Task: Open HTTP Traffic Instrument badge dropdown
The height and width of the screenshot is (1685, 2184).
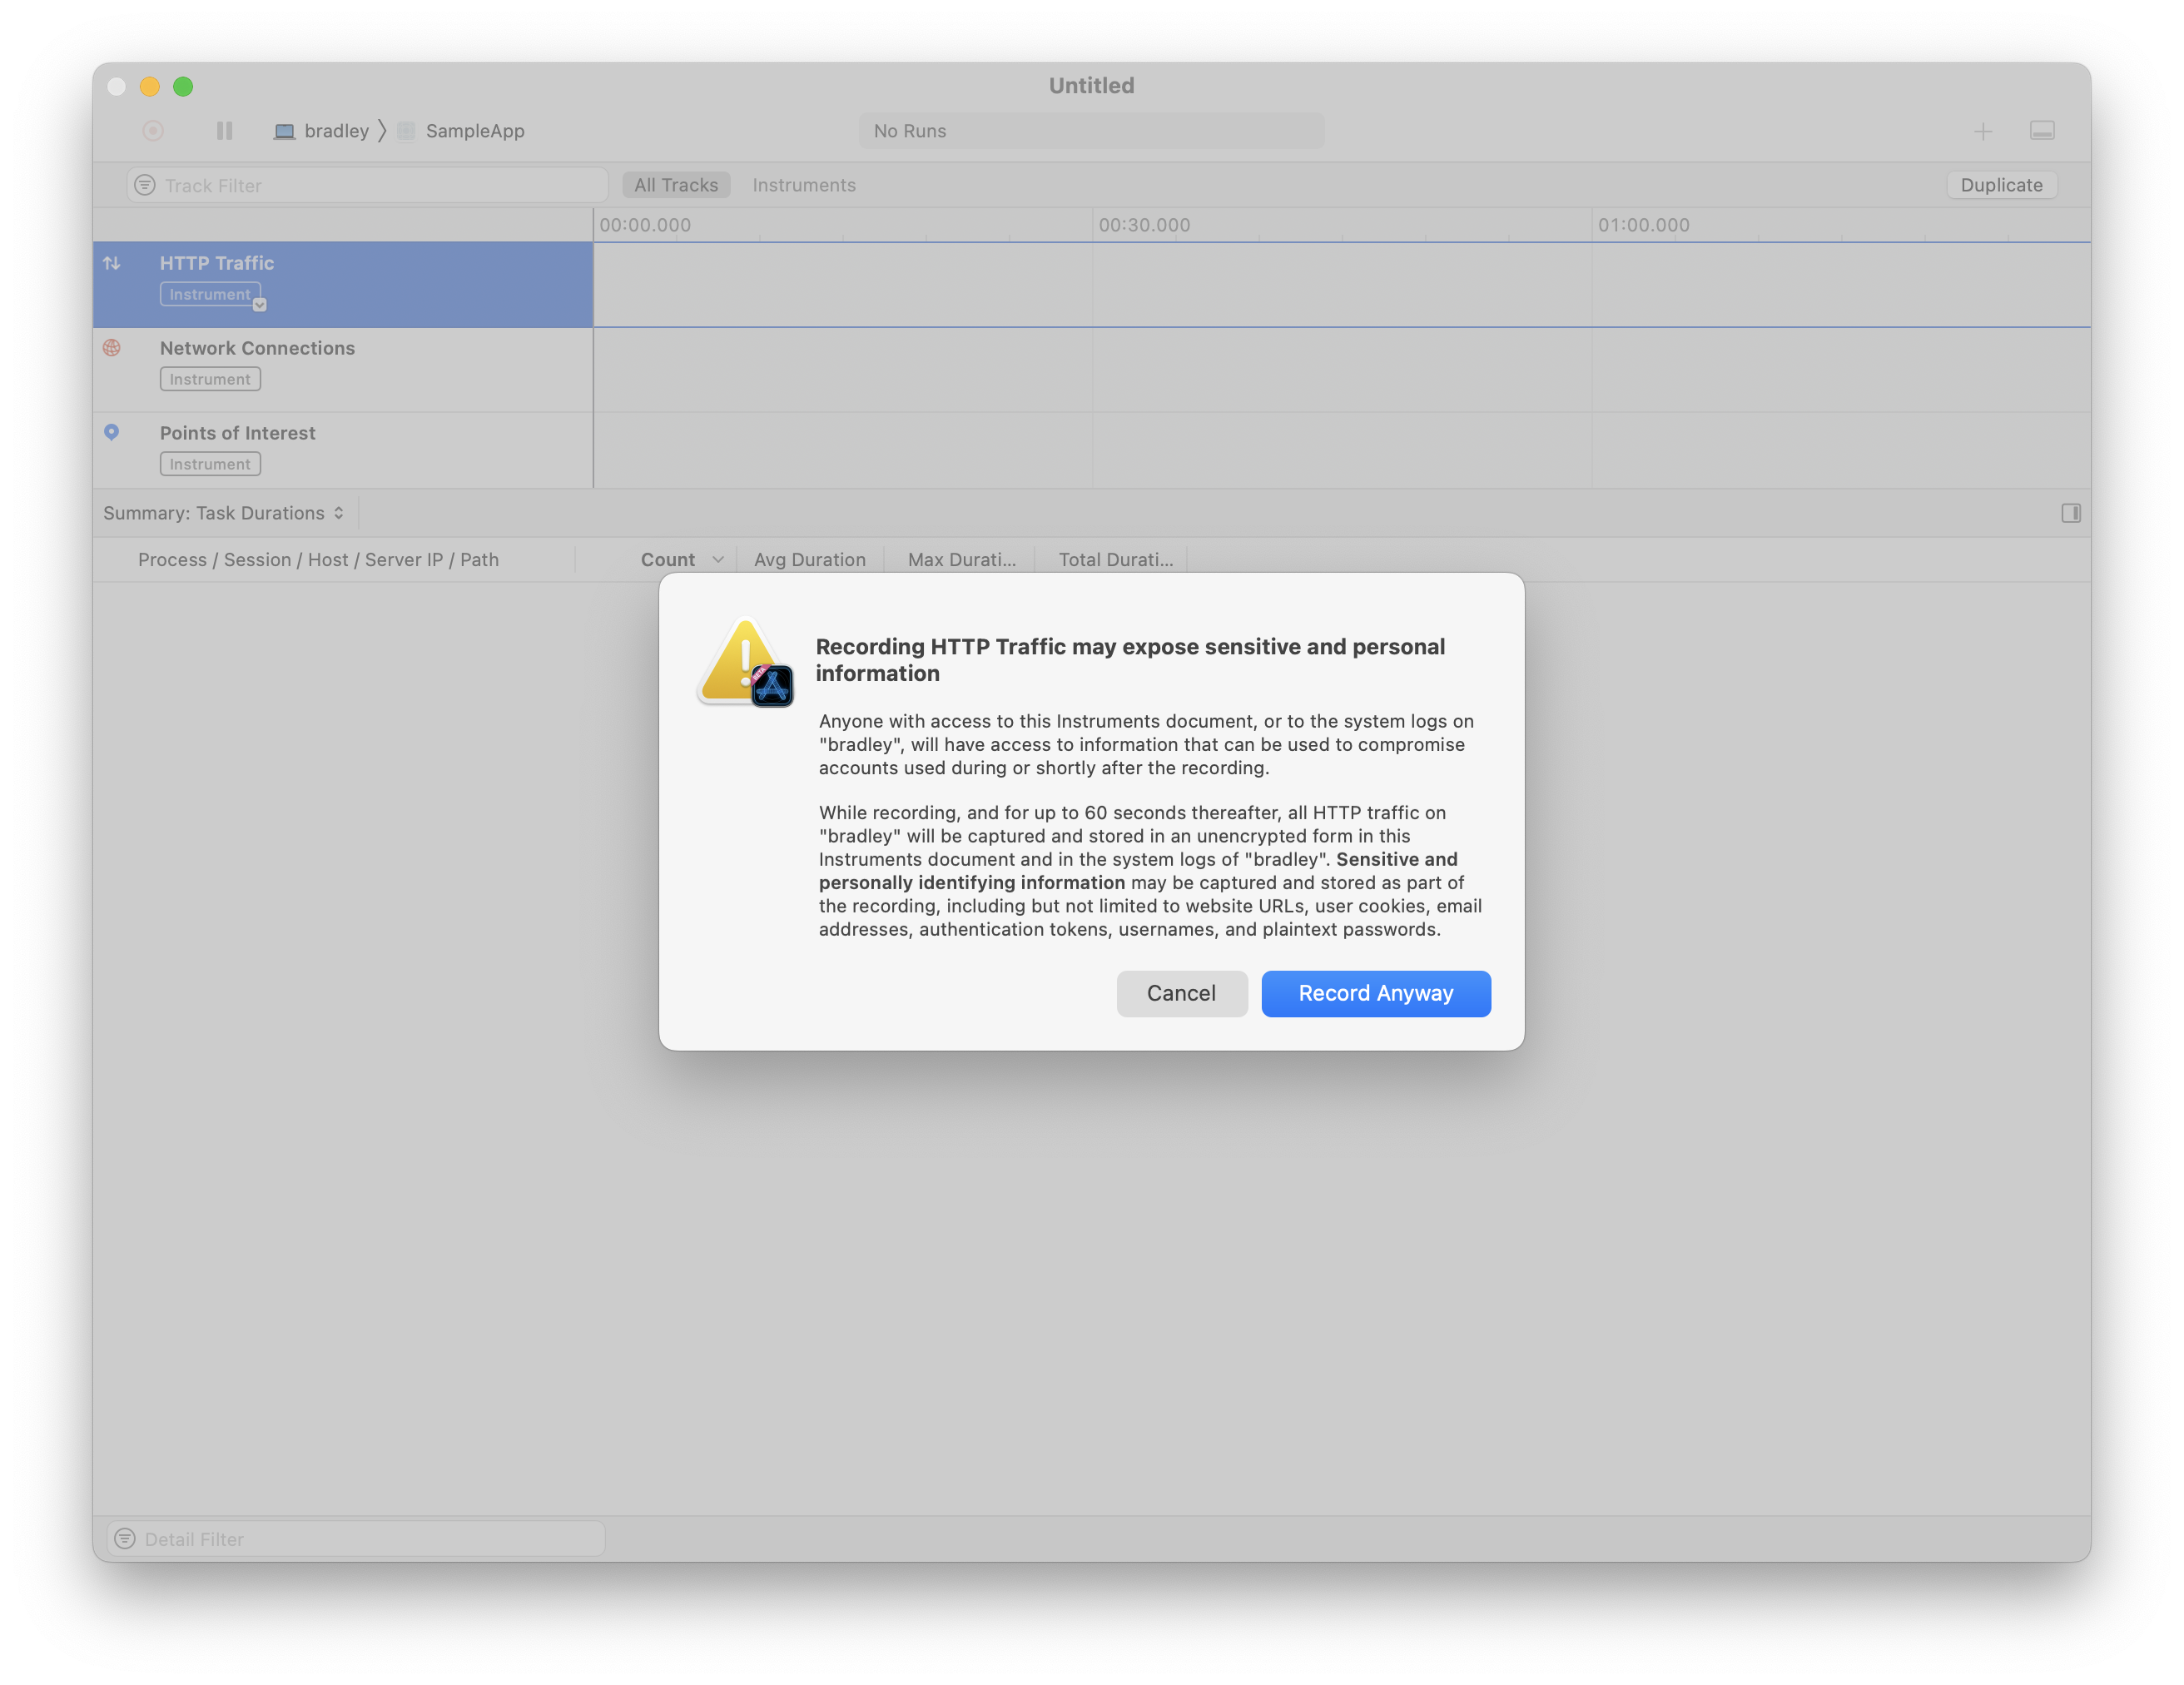Action: pyautogui.click(x=259, y=304)
